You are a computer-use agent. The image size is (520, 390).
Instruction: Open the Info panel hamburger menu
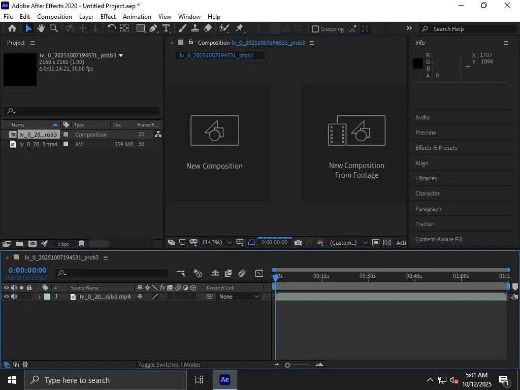(x=506, y=43)
